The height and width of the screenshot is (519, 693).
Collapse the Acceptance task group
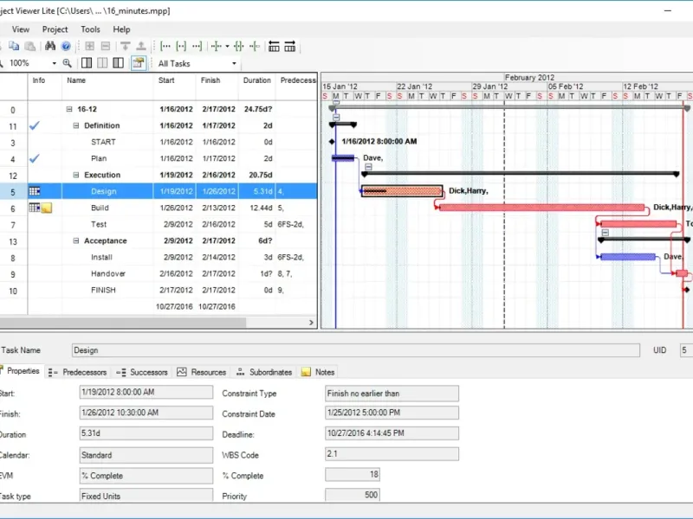[76, 241]
